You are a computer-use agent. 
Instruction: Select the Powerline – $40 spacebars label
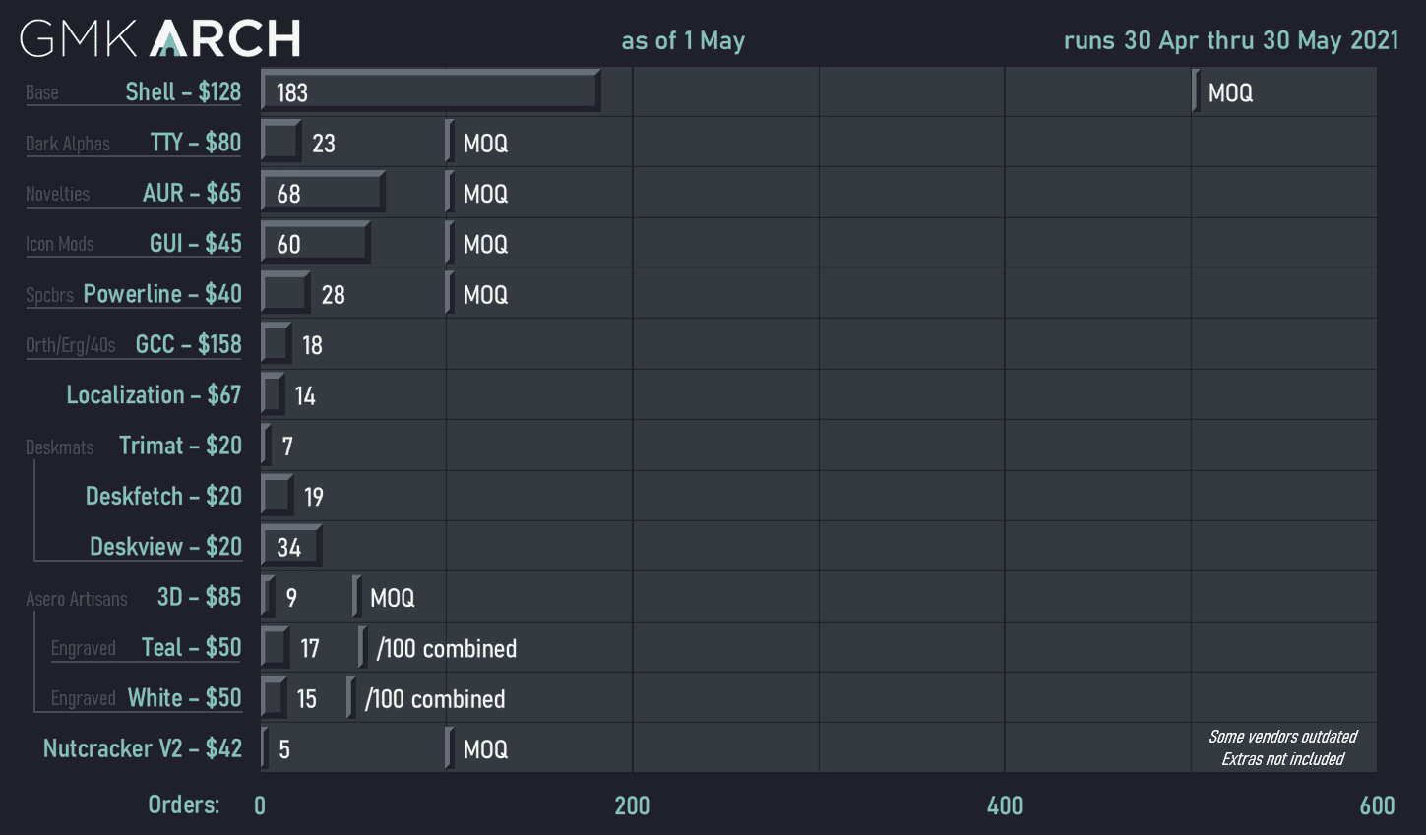tap(162, 294)
